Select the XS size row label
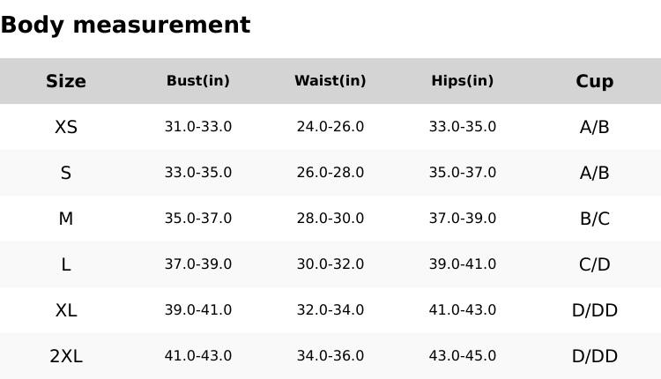661x379 pixels. tap(66, 127)
